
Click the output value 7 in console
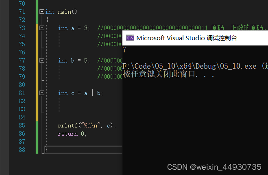(124, 50)
